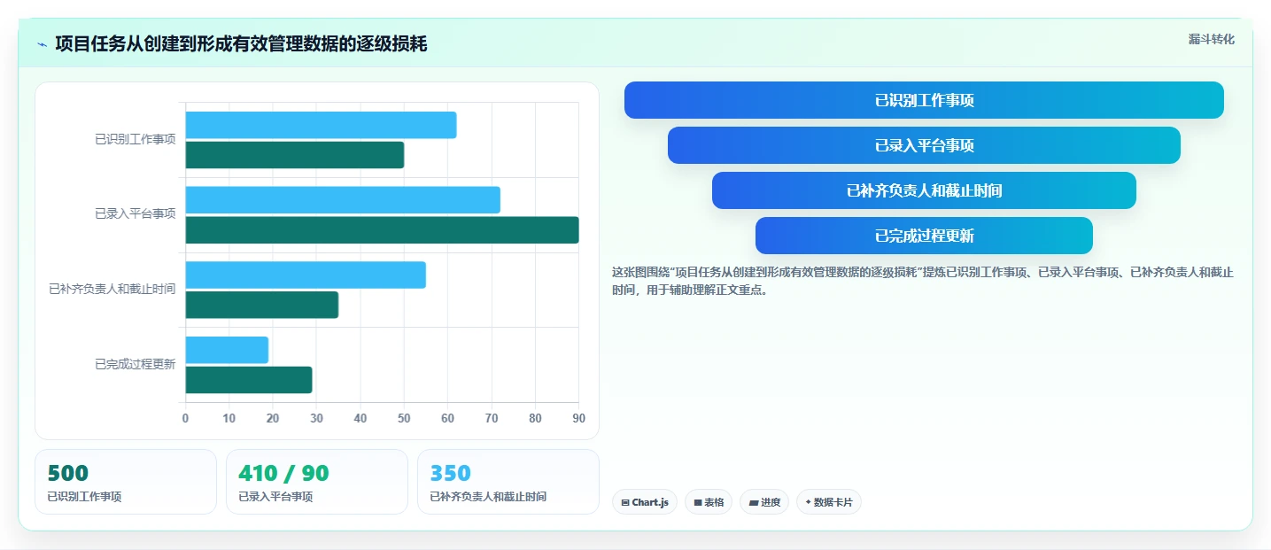Select the 已完成过程更新 funnel stage
This screenshot has width=1271, height=550.
tap(924, 236)
